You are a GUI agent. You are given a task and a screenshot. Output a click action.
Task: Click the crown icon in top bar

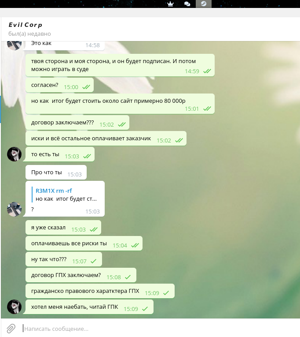[170, 4]
